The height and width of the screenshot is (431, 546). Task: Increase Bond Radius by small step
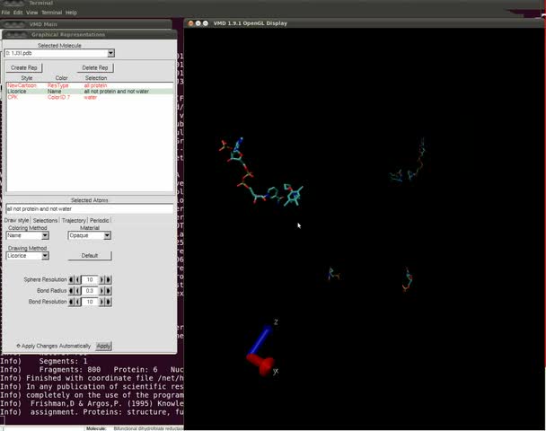pyautogui.click(x=101, y=291)
